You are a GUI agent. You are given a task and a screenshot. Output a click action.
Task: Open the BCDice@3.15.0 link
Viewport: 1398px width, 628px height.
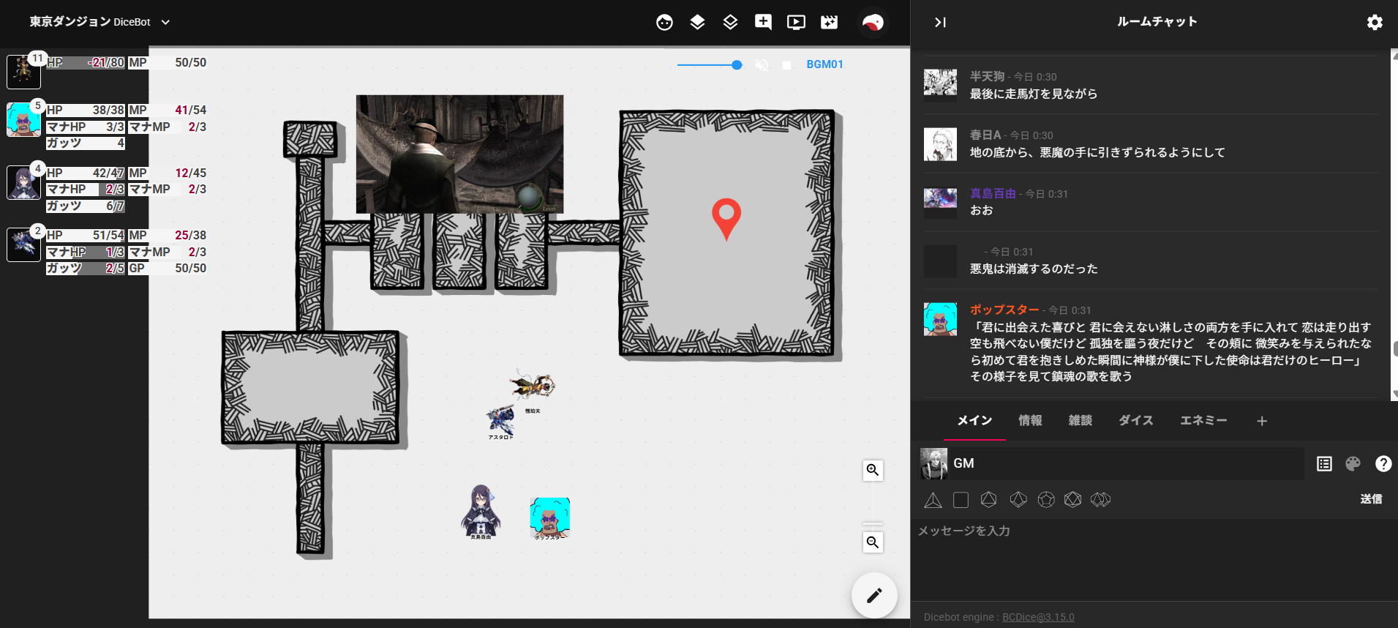coord(1038,617)
